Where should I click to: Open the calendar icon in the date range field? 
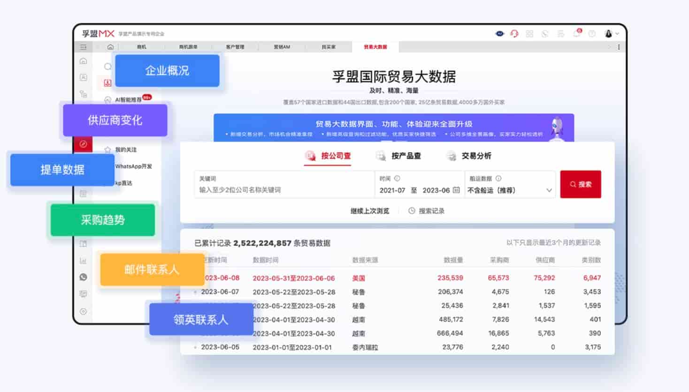click(456, 190)
